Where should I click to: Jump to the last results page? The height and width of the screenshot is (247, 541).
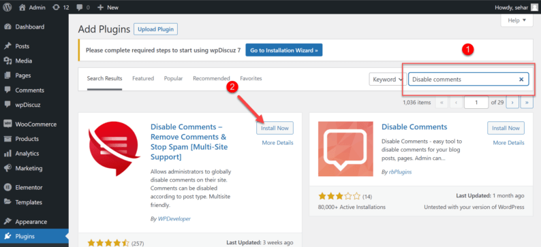[x=527, y=102]
